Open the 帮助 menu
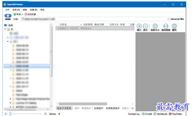This screenshot has height=116, width=192. pos(42,10)
